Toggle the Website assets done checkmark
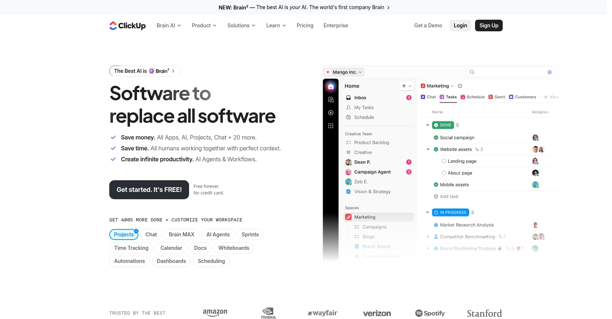612x319 pixels. 436,149
